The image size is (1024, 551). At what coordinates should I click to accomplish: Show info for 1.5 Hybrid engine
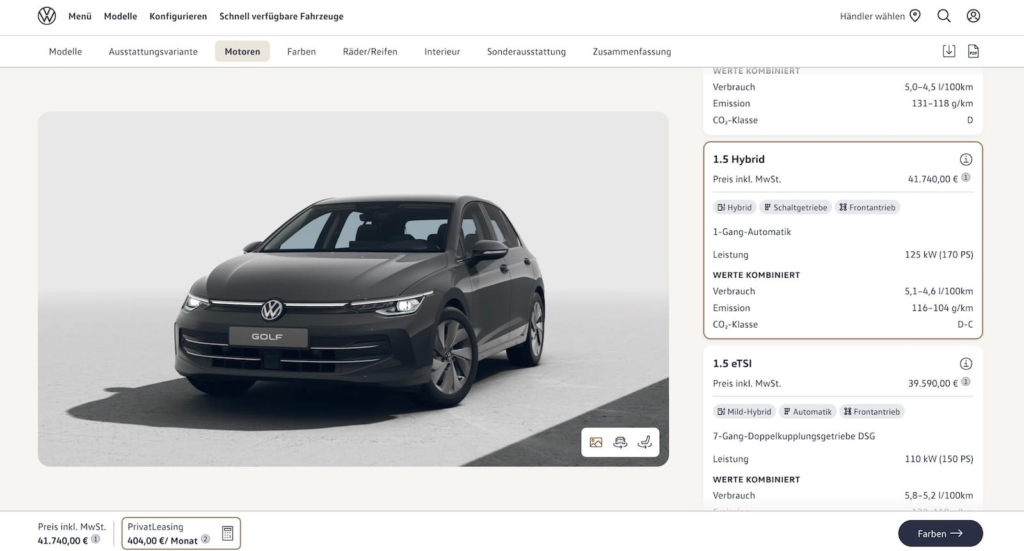coord(966,159)
